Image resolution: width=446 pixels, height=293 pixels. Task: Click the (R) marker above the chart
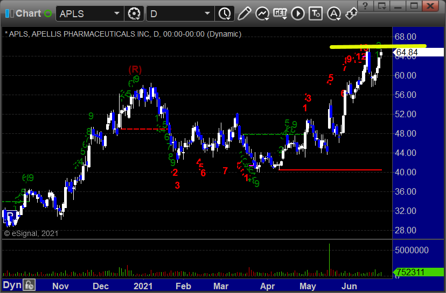(135, 69)
